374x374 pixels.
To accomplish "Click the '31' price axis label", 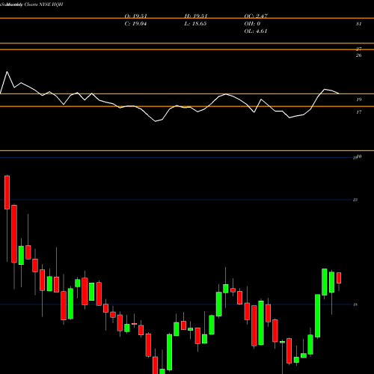I will (x=358, y=24).
